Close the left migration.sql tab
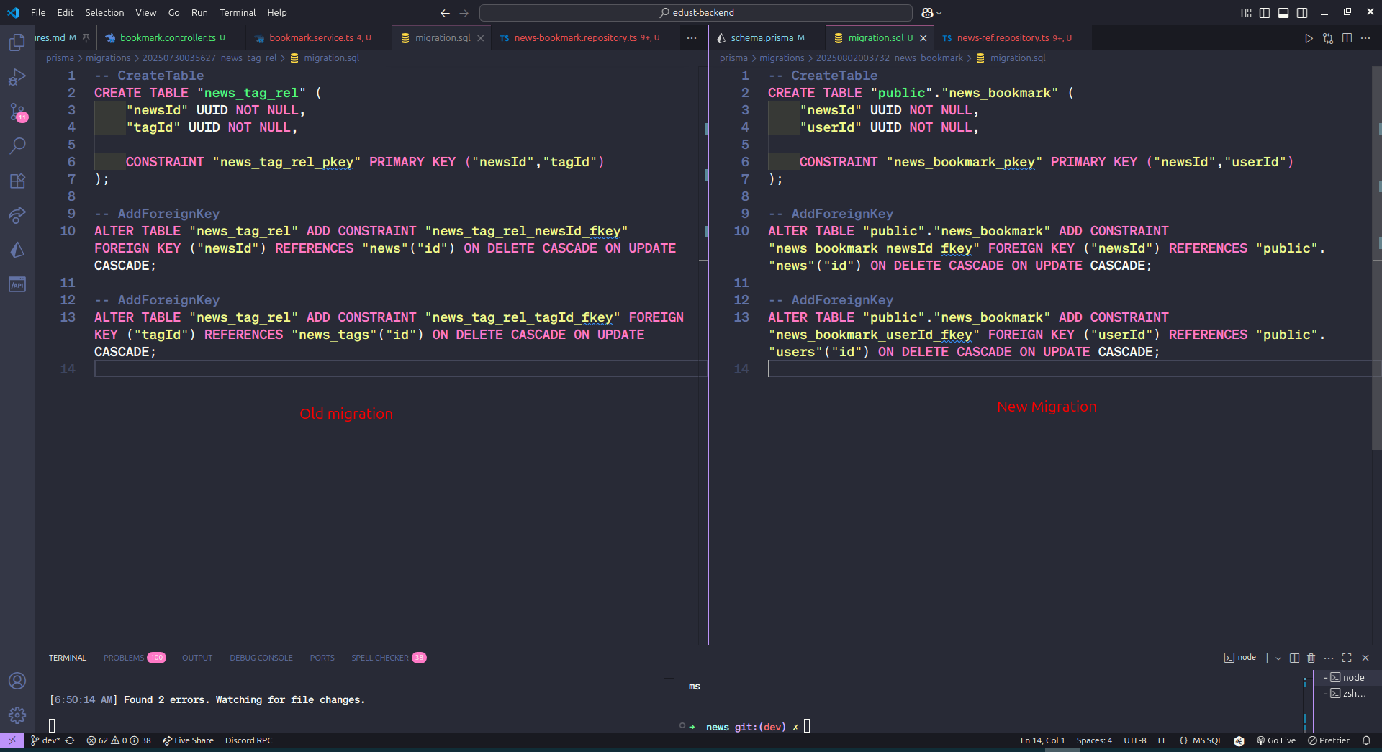 (481, 38)
